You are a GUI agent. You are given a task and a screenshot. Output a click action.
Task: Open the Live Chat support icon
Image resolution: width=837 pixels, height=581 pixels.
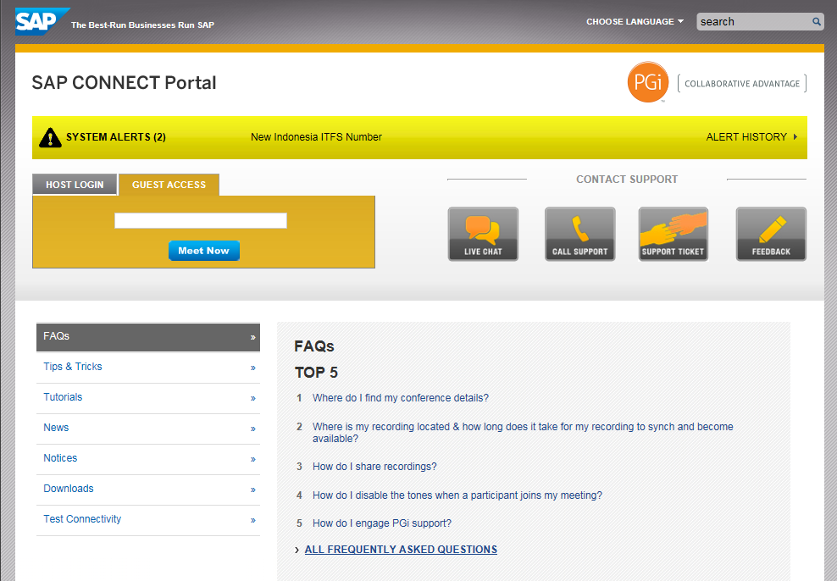pos(483,234)
